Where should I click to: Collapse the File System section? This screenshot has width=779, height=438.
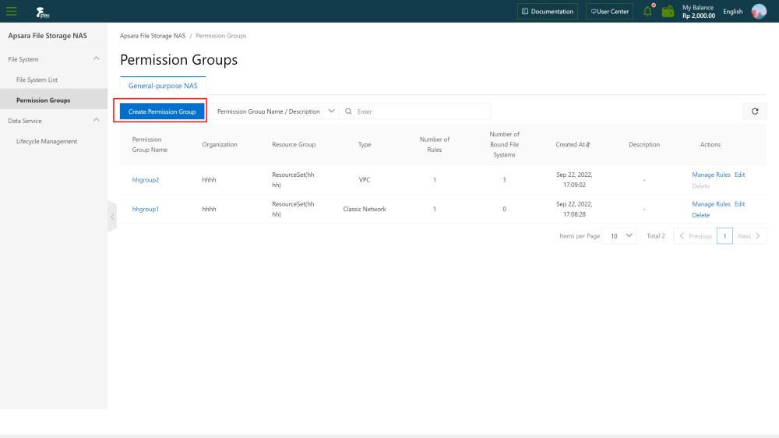pos(97,58)
